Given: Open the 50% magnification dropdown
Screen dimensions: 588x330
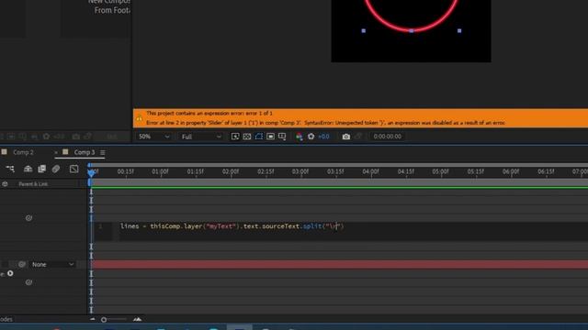Looking at the screenshot, I should click(x=153, y=137).
